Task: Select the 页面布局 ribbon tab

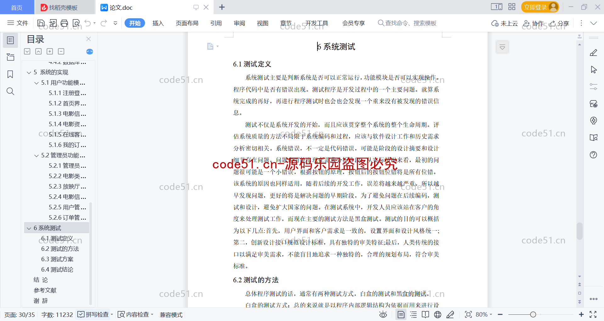Action: click(187, 23)
